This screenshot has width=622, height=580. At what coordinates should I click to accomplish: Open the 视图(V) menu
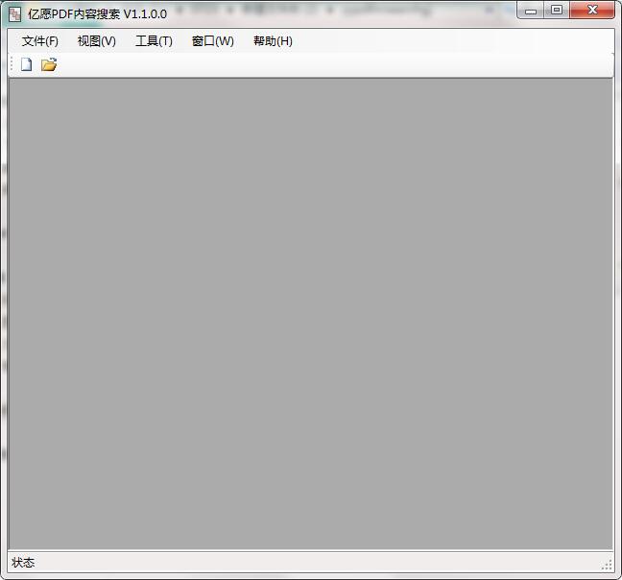pos(97,41)
